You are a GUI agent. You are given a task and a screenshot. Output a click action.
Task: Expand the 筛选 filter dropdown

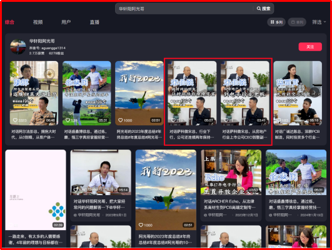[319, 22]
